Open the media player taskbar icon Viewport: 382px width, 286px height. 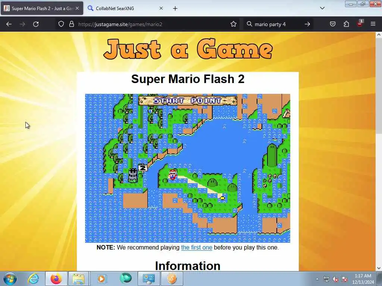102,279
